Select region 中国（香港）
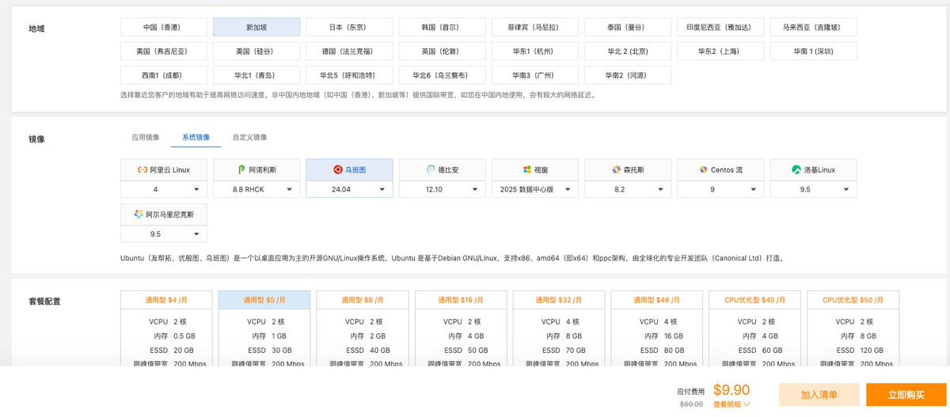Viewport: 950px width, 417px height. (x=164, y=27)
